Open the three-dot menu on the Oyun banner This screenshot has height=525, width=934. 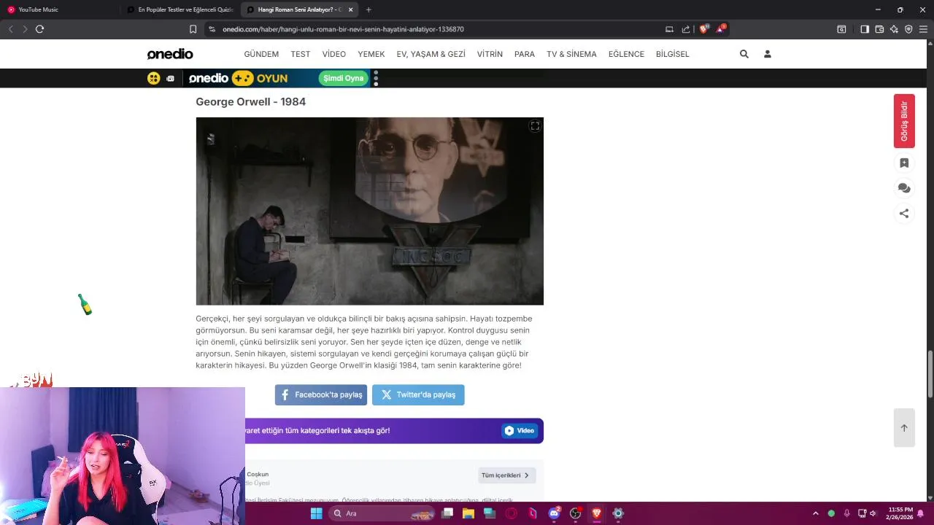tap(376, 78)
